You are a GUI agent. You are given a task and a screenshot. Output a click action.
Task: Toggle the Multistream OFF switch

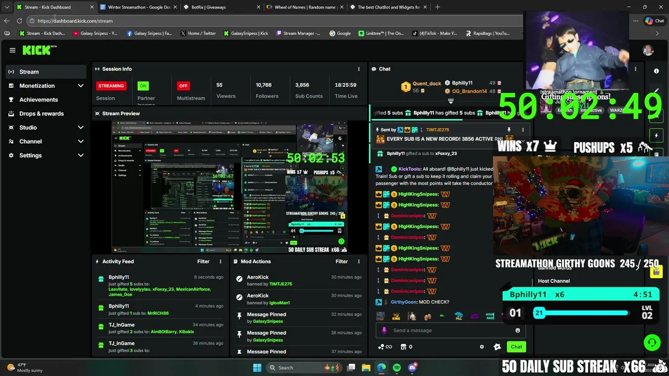[183, 86]
